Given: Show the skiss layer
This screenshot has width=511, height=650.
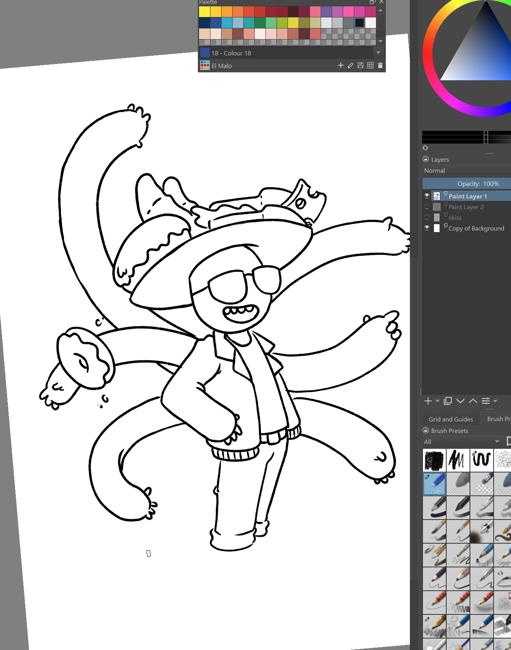Looking at the screenshot, I should point(426,217).
